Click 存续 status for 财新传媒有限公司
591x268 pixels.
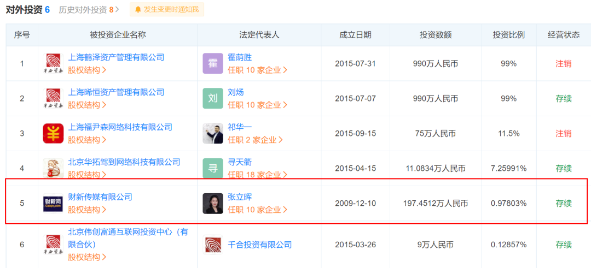tap(564, 204)
